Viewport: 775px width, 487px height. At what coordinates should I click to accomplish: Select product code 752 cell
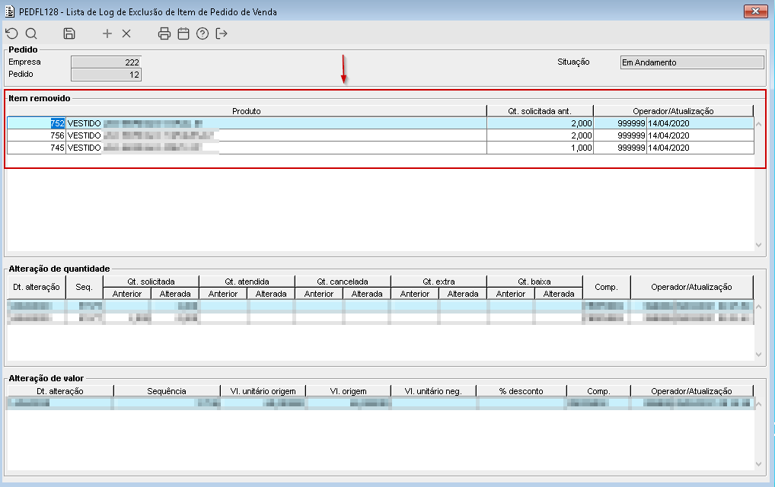(36, 123)
